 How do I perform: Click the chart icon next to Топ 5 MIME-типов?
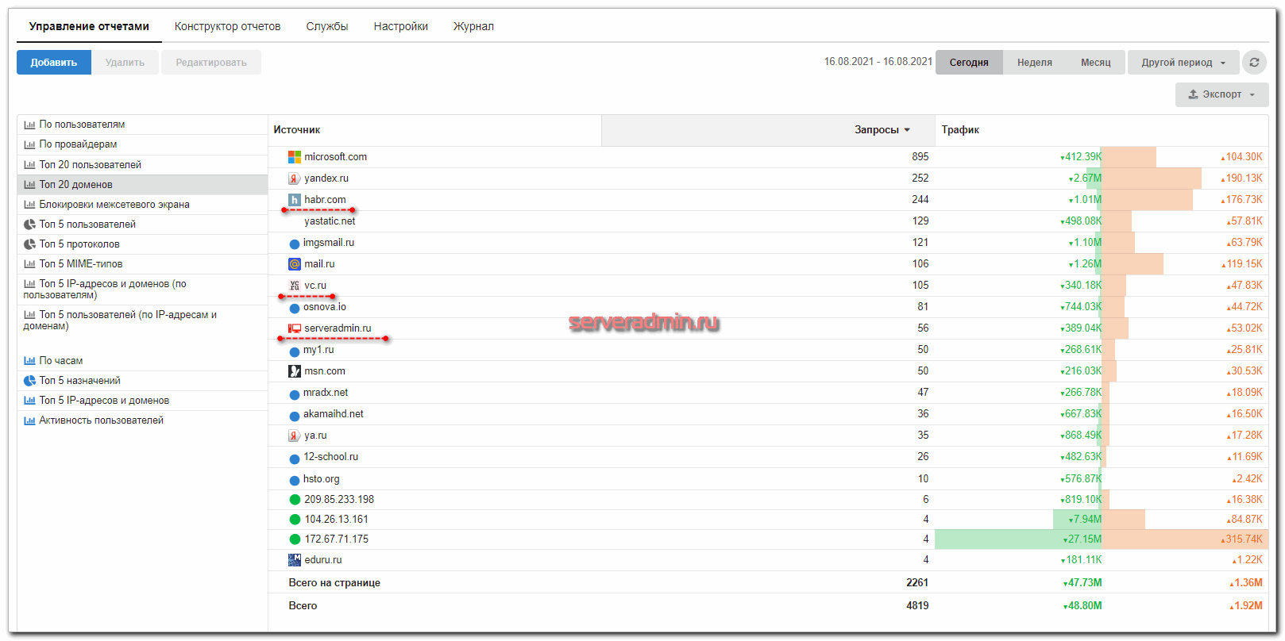coord(29,264)
